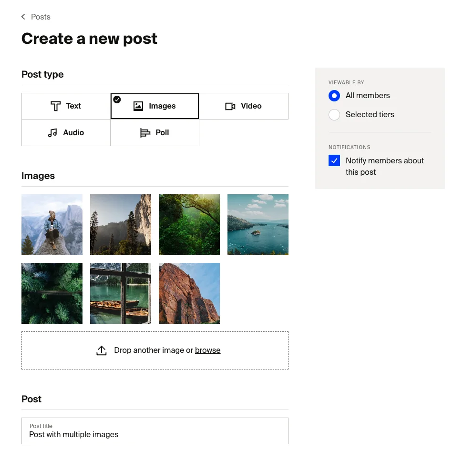Click the checkmark badge on the Images type
Screen dimensions: 464x449
117,100
